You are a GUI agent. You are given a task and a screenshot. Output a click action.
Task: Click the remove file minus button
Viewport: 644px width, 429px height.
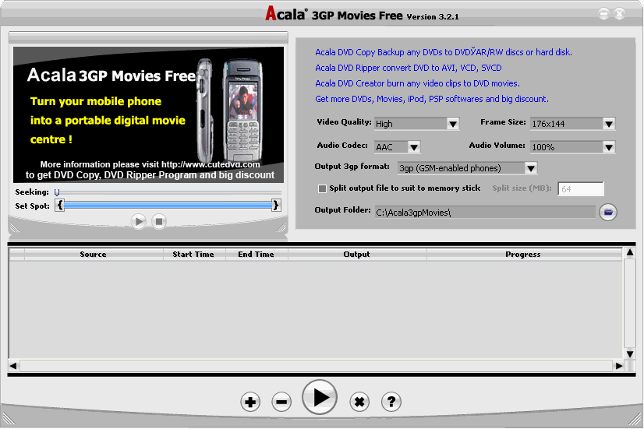pos(281,402)
